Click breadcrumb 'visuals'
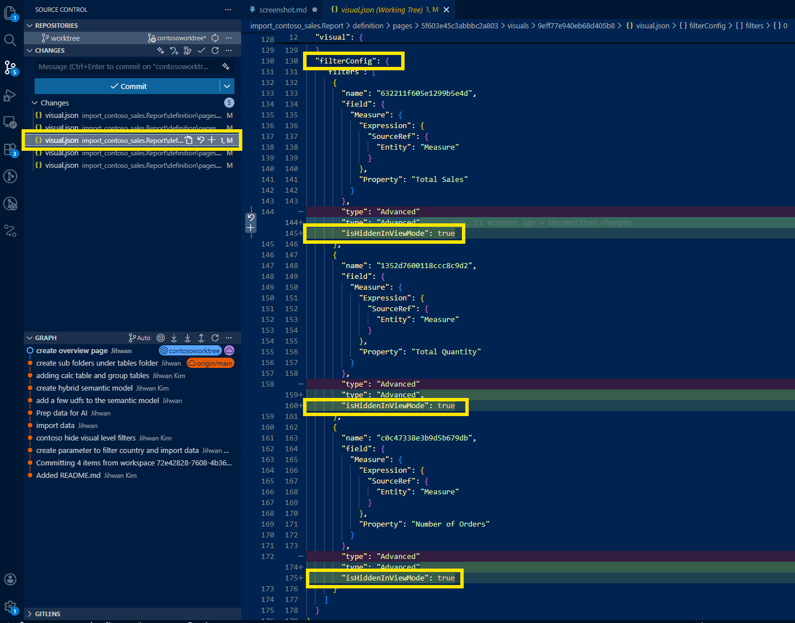 click(x=518, y=26)
